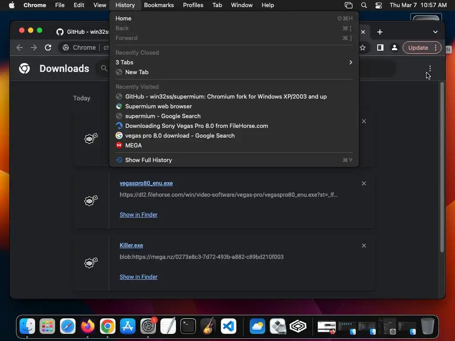The image size is (455, 341).
Task: Open Spotlight search in the menu bar
Action: click(364, 5)
